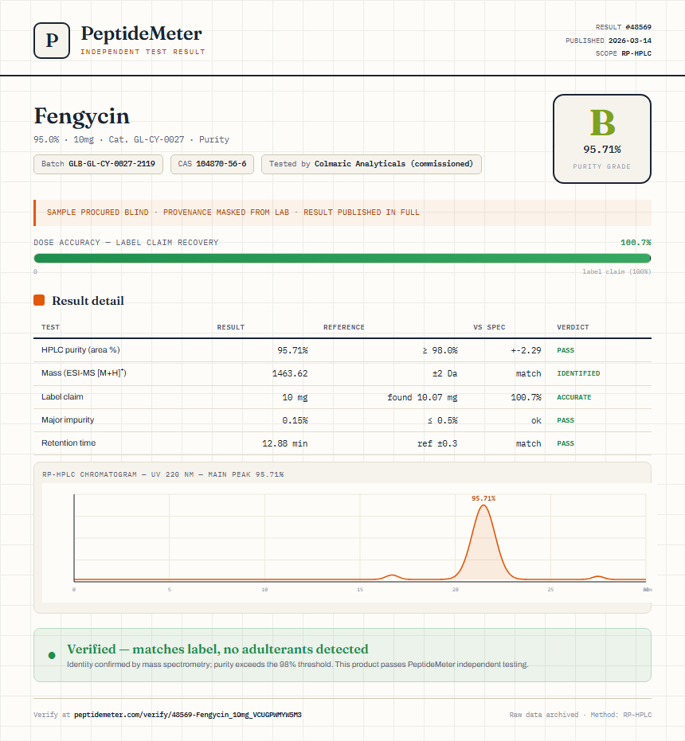
Task: Click the REFERENCE column header
Action: 344,327
